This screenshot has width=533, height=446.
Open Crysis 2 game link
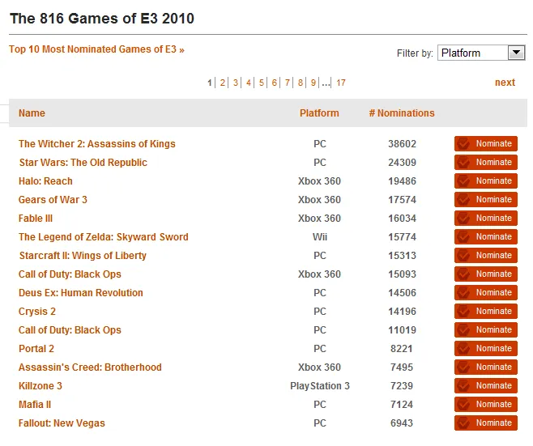coord(37,312)
